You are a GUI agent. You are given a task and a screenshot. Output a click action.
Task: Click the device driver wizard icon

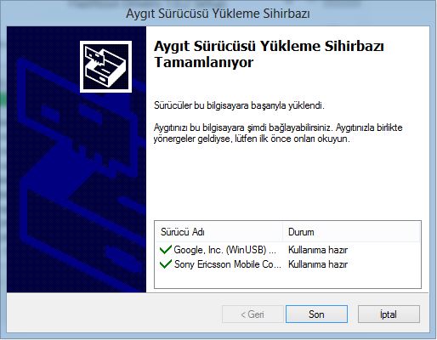click(105, 66)
